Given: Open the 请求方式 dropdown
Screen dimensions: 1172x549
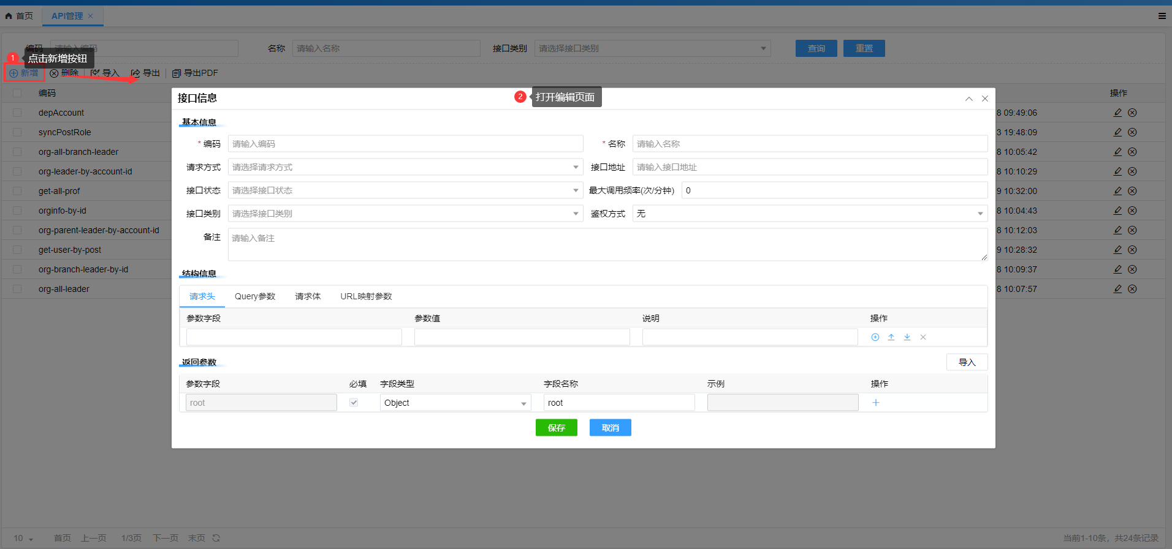Looking at the screenshot, I should pos(405,167).
